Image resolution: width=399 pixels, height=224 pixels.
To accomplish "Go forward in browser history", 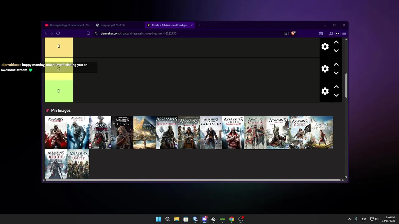I will [x=52, y=33].
